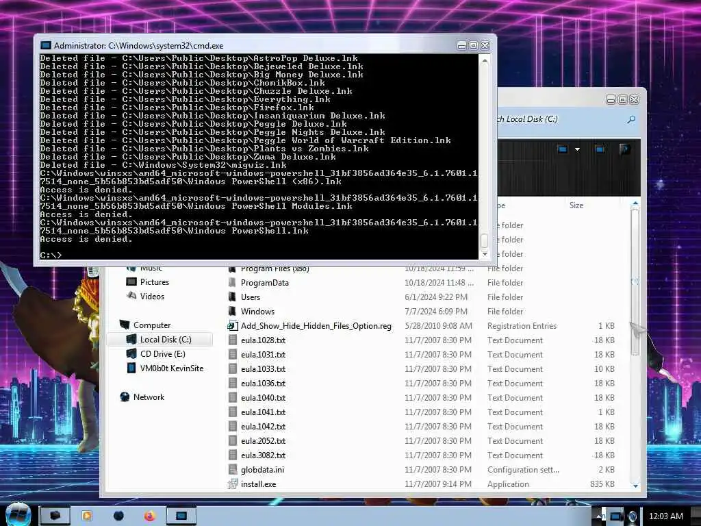Viewport: 701px width, 526px height.
Task: Select file eula.1041.txt
Action: click(x=263, y=412)
